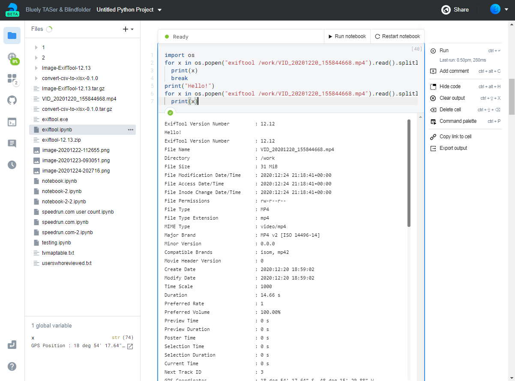This screenshot has height=381, width=515.
Task: Click the green cell success checkmark
Action: tap(170, 113)
